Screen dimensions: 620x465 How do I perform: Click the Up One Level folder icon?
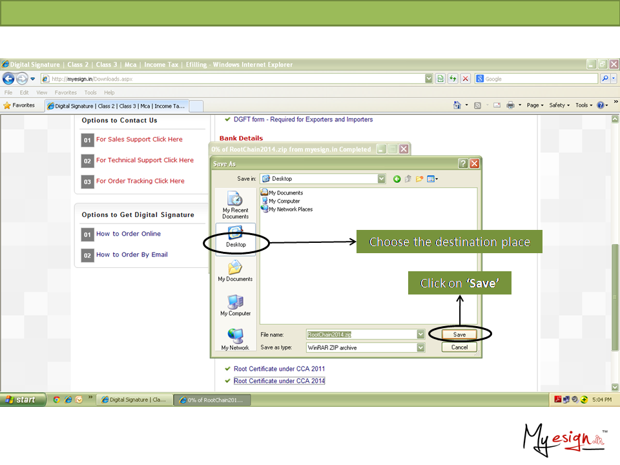coord(408,179)
